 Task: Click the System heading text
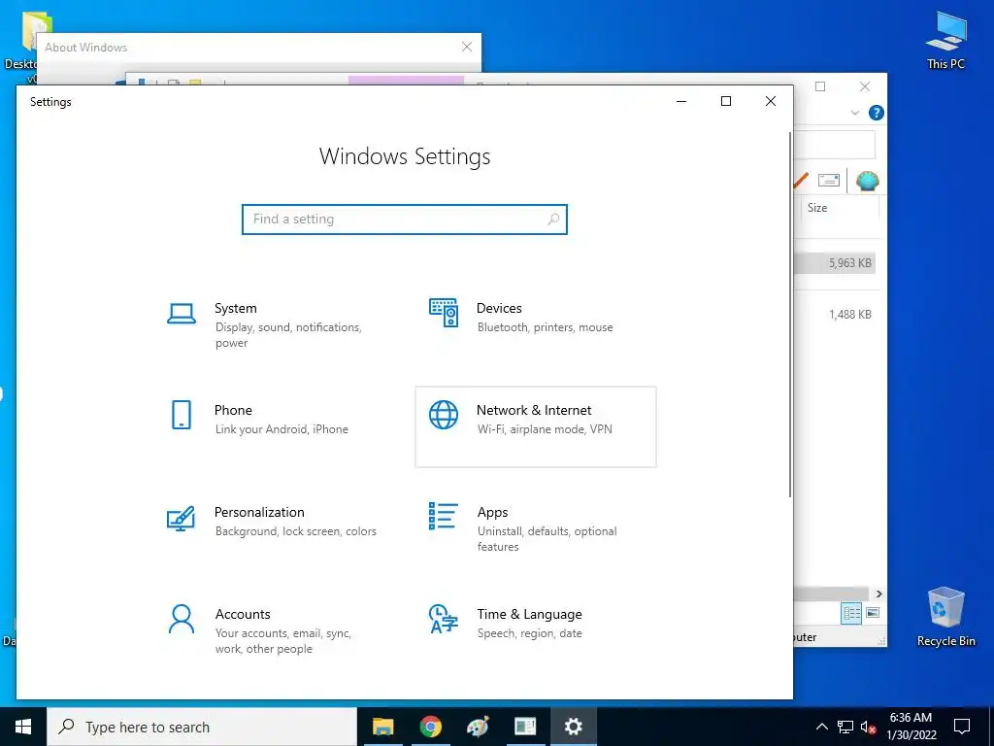[236, 308]
